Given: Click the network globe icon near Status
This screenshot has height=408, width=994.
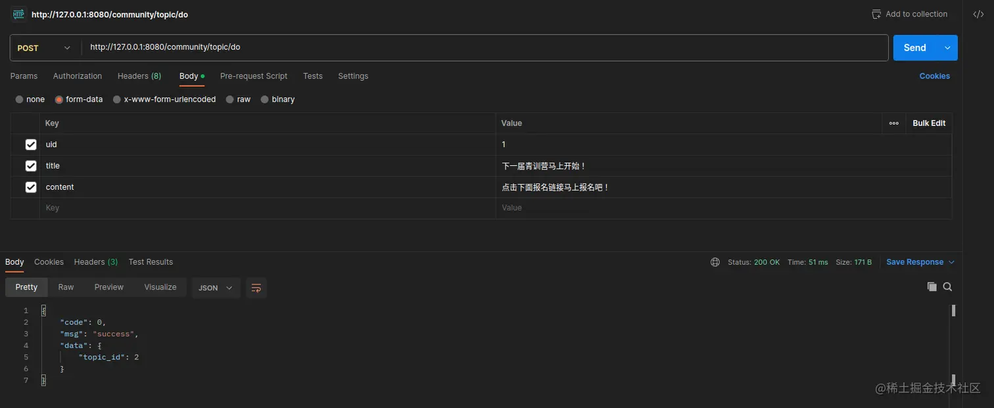Looking at the screenshot, I should (715, 262).
